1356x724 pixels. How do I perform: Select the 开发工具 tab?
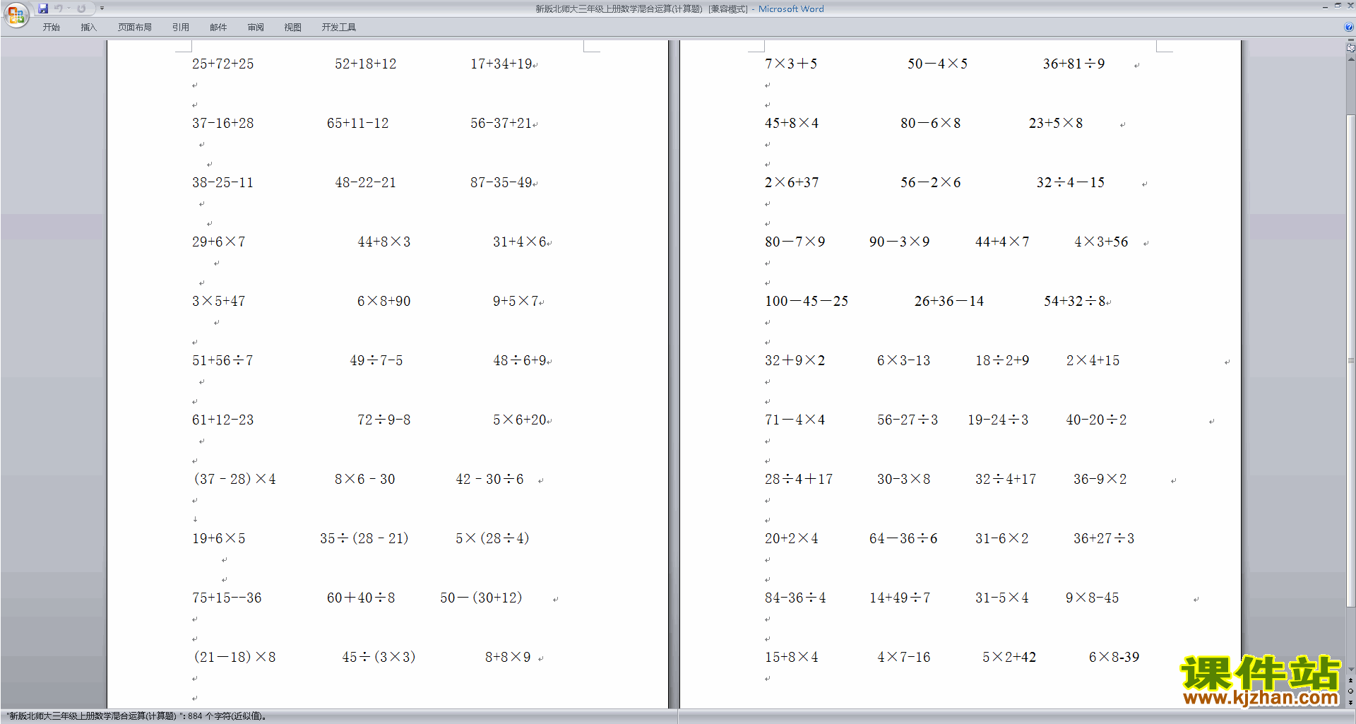(338, 27)
